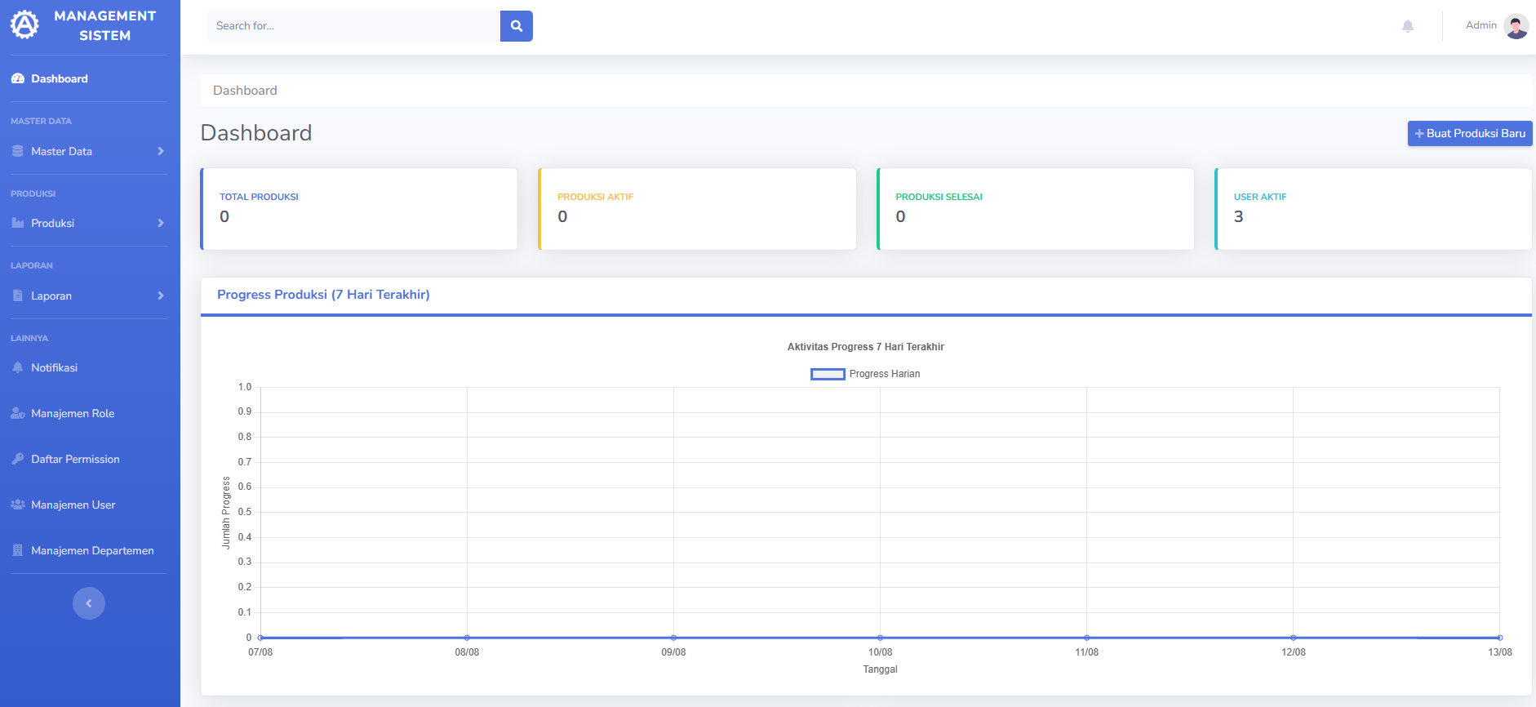Screen dimensions: 1536x707
Task: Expand the Laporan sidebar menu
Action: 88,296
